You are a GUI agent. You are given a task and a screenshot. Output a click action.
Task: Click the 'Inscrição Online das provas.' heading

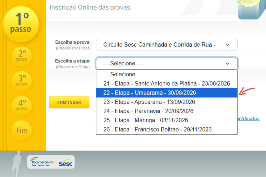pos(90,7)
